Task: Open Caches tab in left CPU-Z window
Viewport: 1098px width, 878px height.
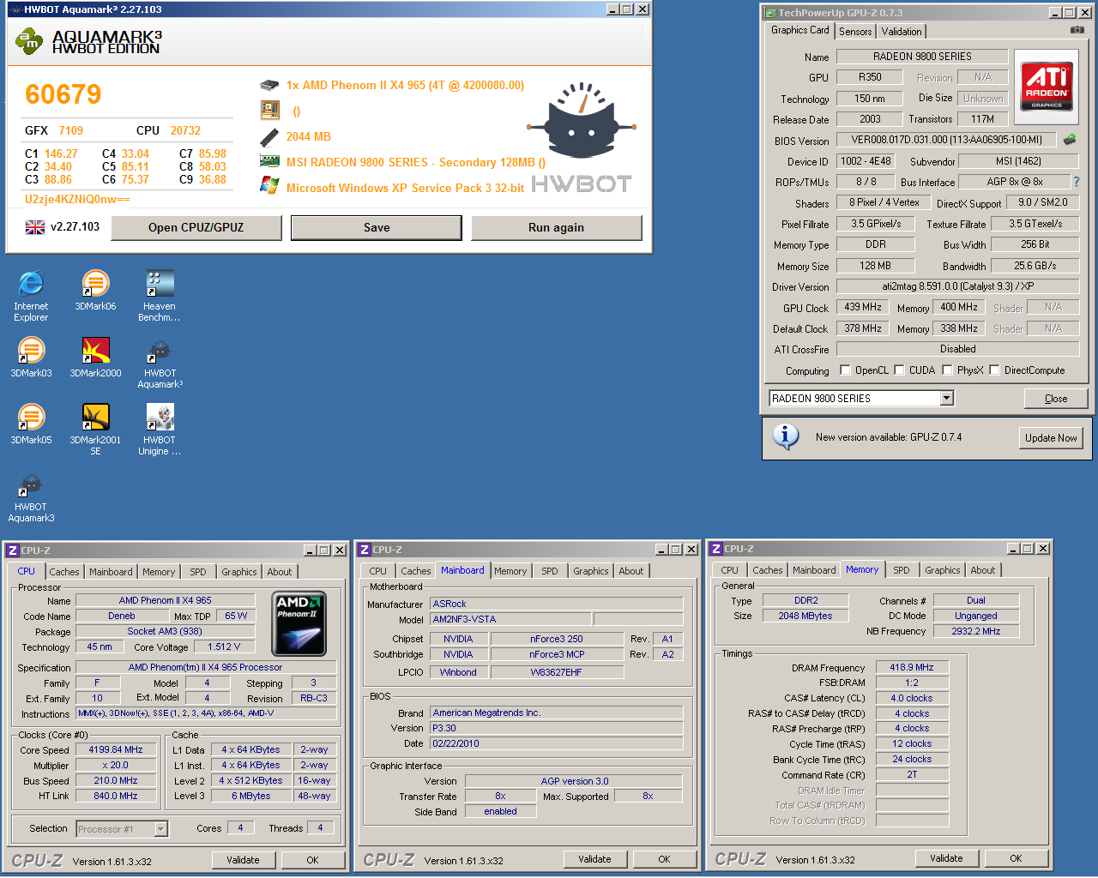Action: (64, 572)
